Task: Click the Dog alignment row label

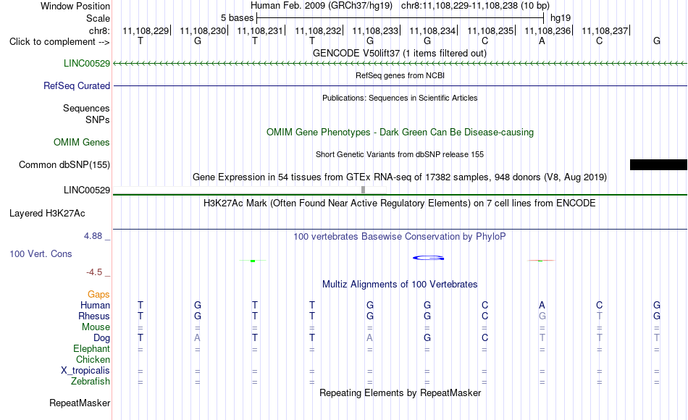Action: pyautogui.click(x=101, y=338)
